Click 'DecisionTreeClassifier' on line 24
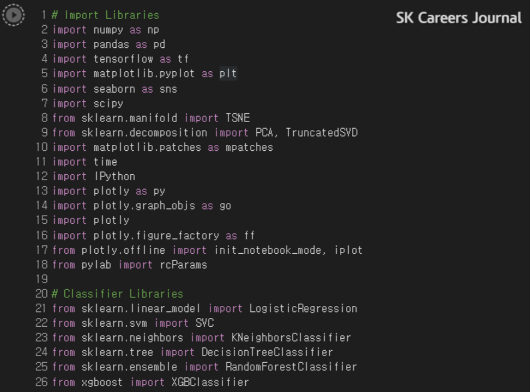The image size is (530, 392). (267, 352)
